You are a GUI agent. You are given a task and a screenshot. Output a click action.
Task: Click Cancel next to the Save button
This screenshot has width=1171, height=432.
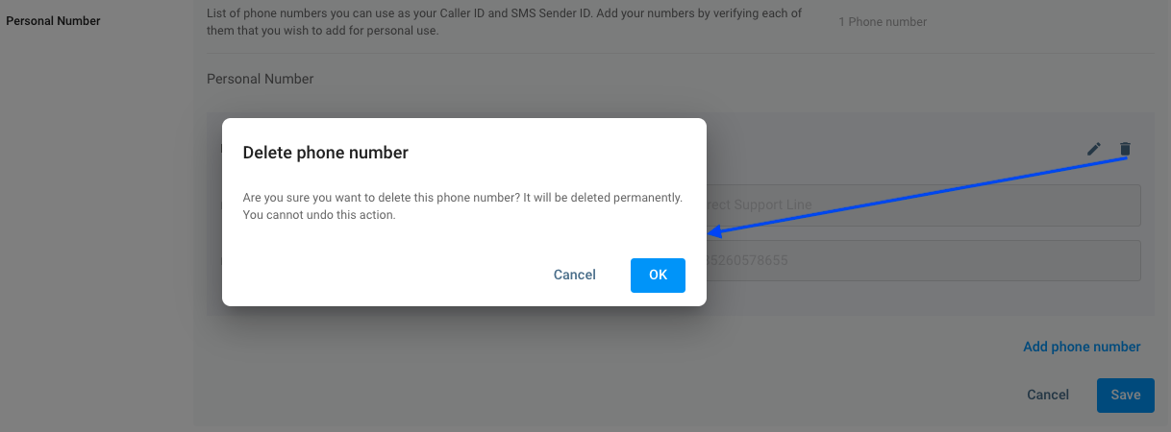pos(1048,395)
